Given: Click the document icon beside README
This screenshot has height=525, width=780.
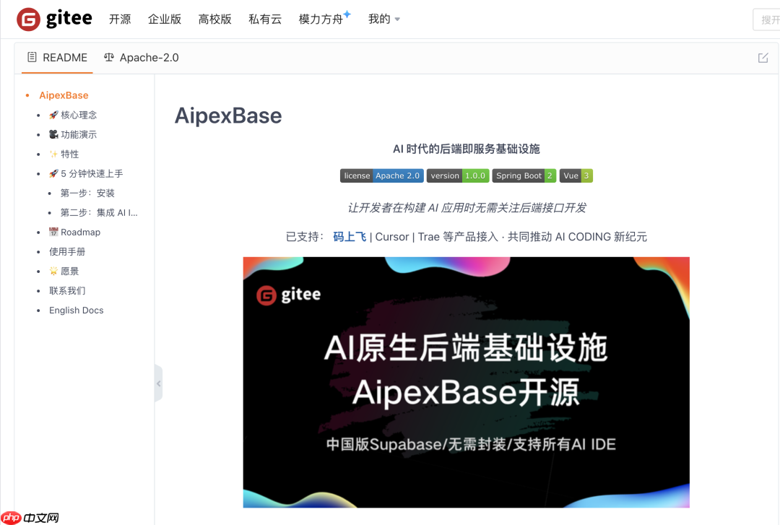Looking at the screenshot, I should pyautogui.click(x=31, y=57).
